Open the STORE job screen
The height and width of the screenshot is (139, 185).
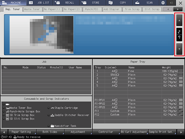click(93, 3)
